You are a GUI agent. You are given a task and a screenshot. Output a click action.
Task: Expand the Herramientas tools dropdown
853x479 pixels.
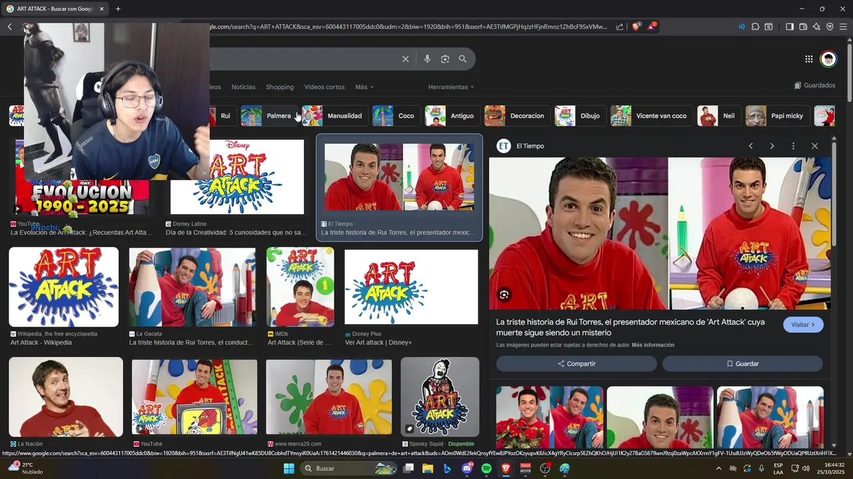point(451,87)
